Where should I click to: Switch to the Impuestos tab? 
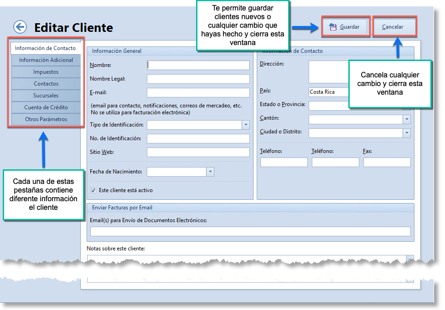(46, 72)
